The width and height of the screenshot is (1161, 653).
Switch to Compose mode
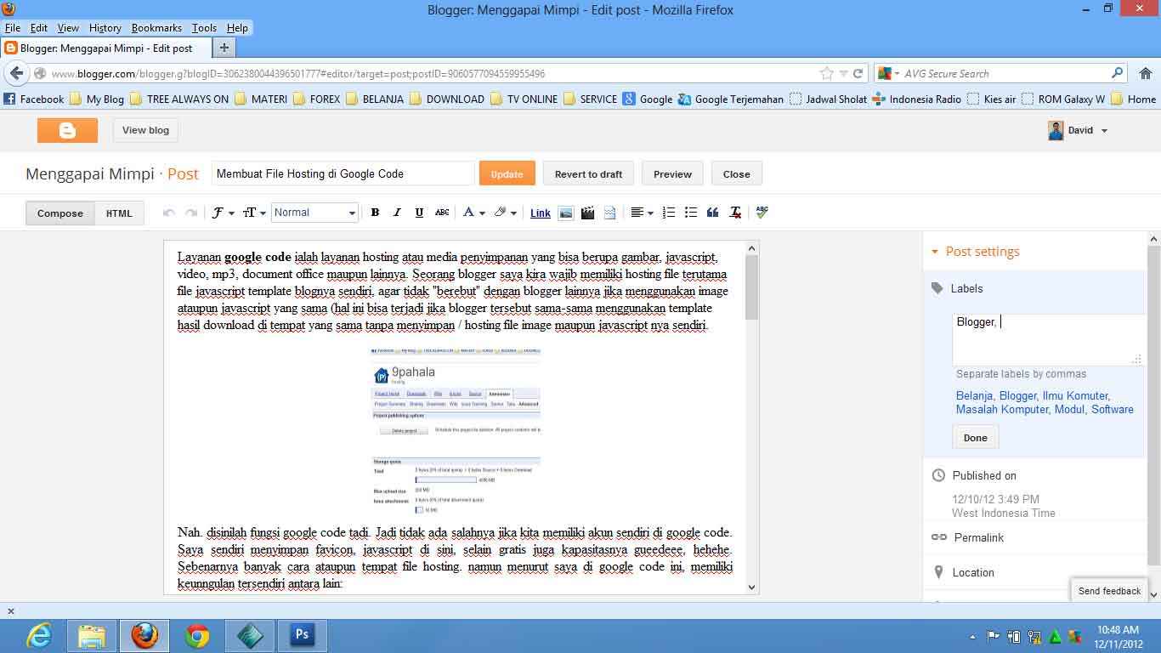(60, 213)
